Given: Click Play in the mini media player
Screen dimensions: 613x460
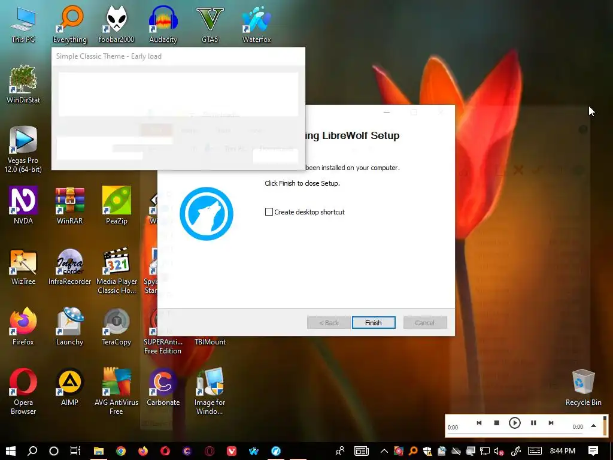Looking at the screenshot, I should (514, 423).
